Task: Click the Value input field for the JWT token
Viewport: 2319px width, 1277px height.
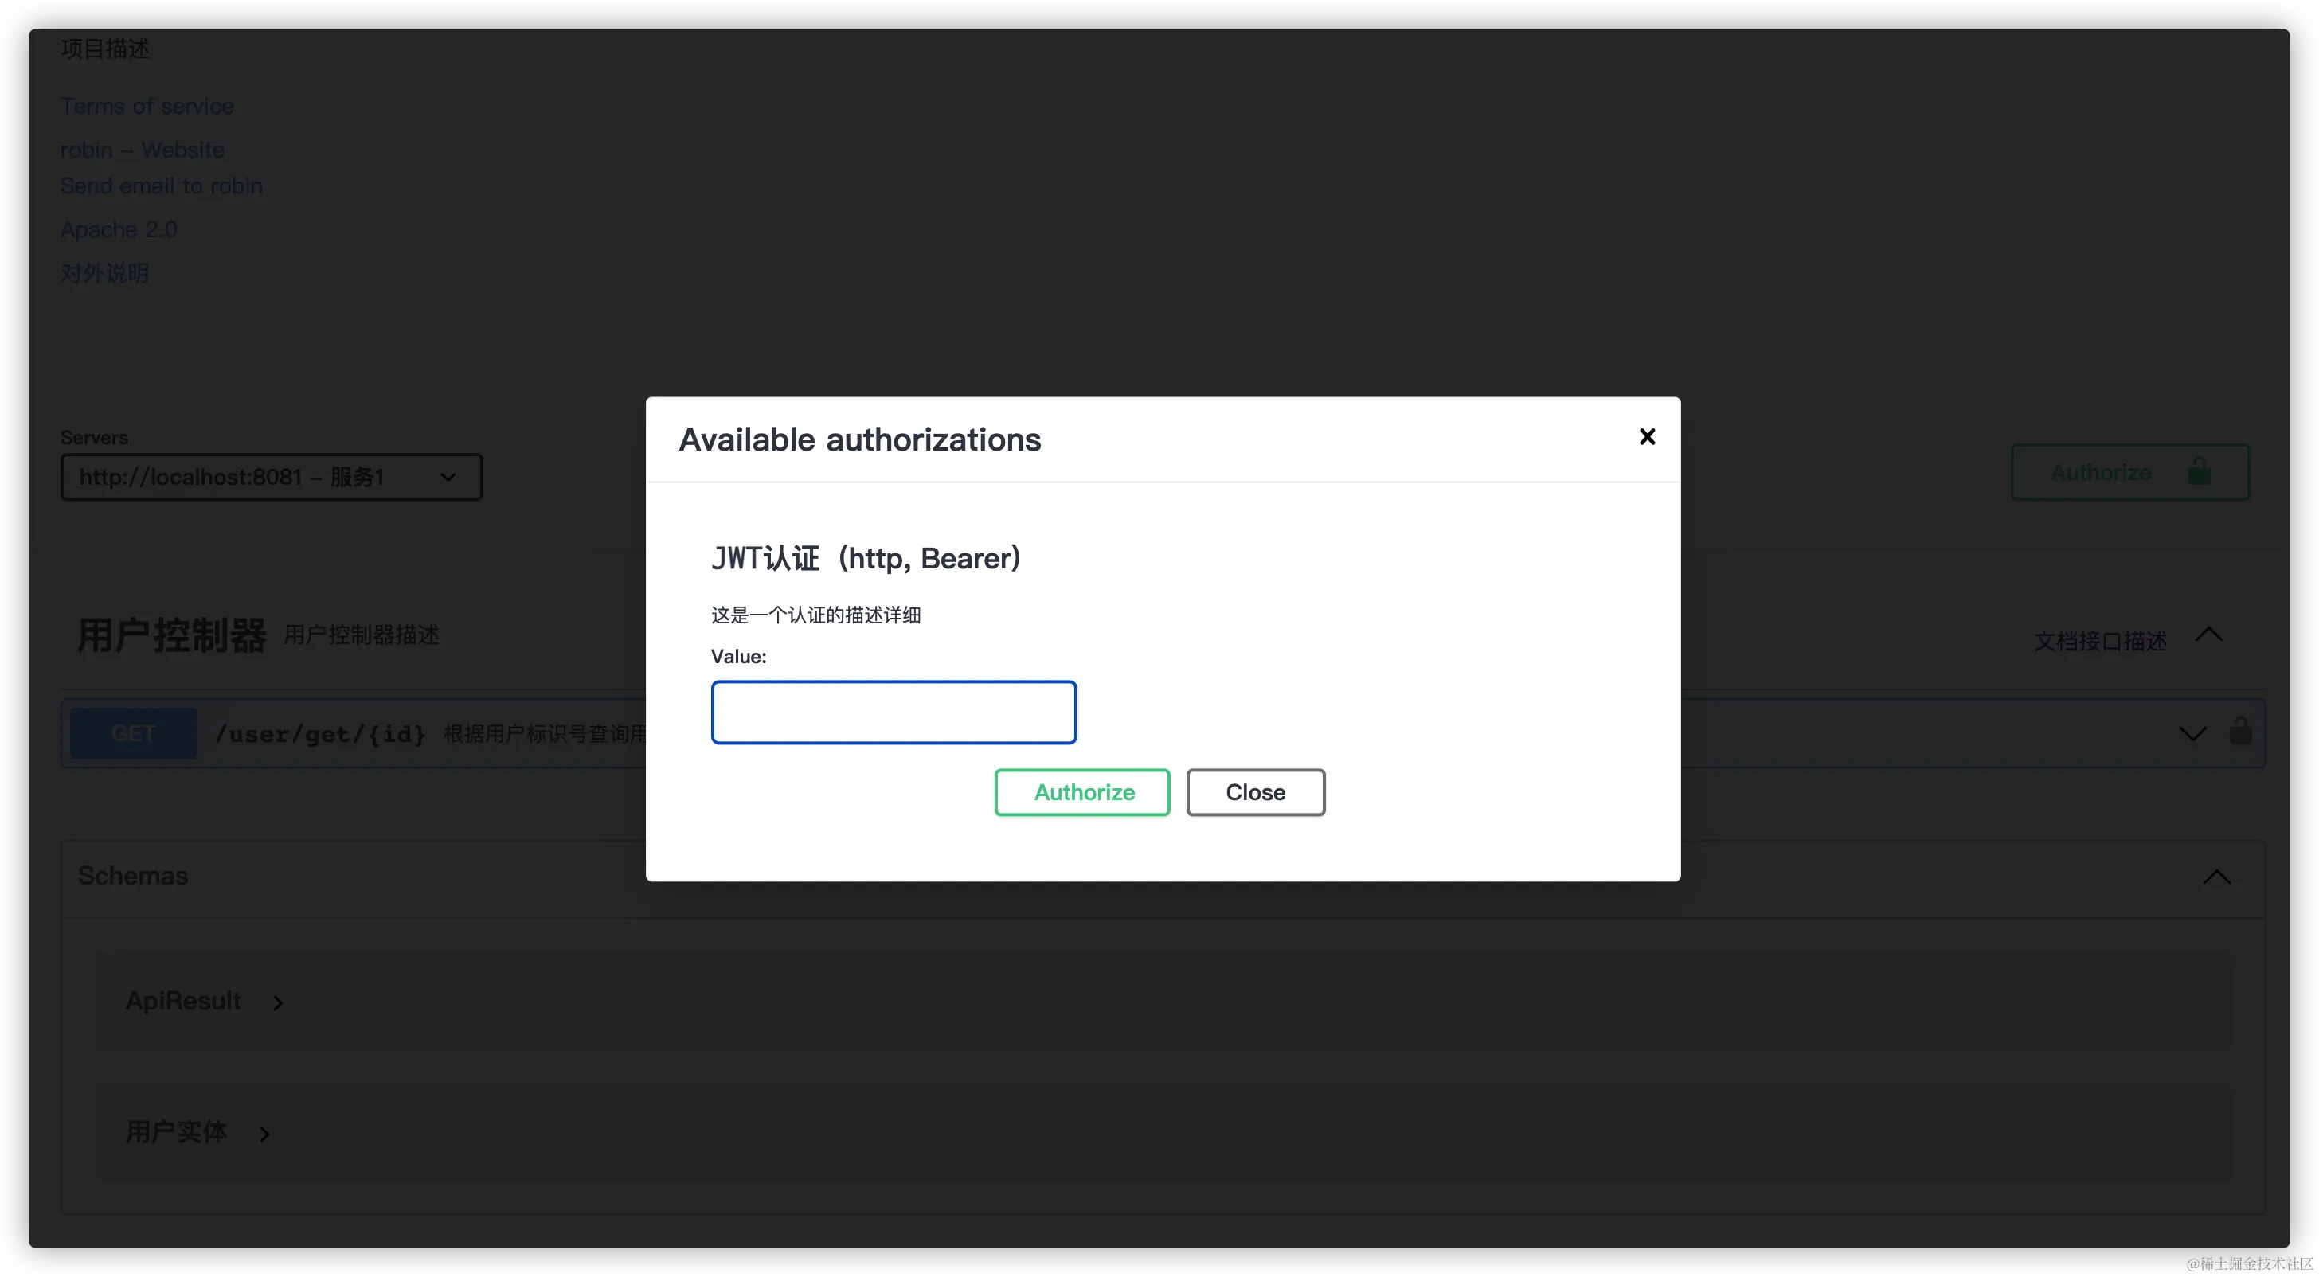Action: [x=893, y=712]
